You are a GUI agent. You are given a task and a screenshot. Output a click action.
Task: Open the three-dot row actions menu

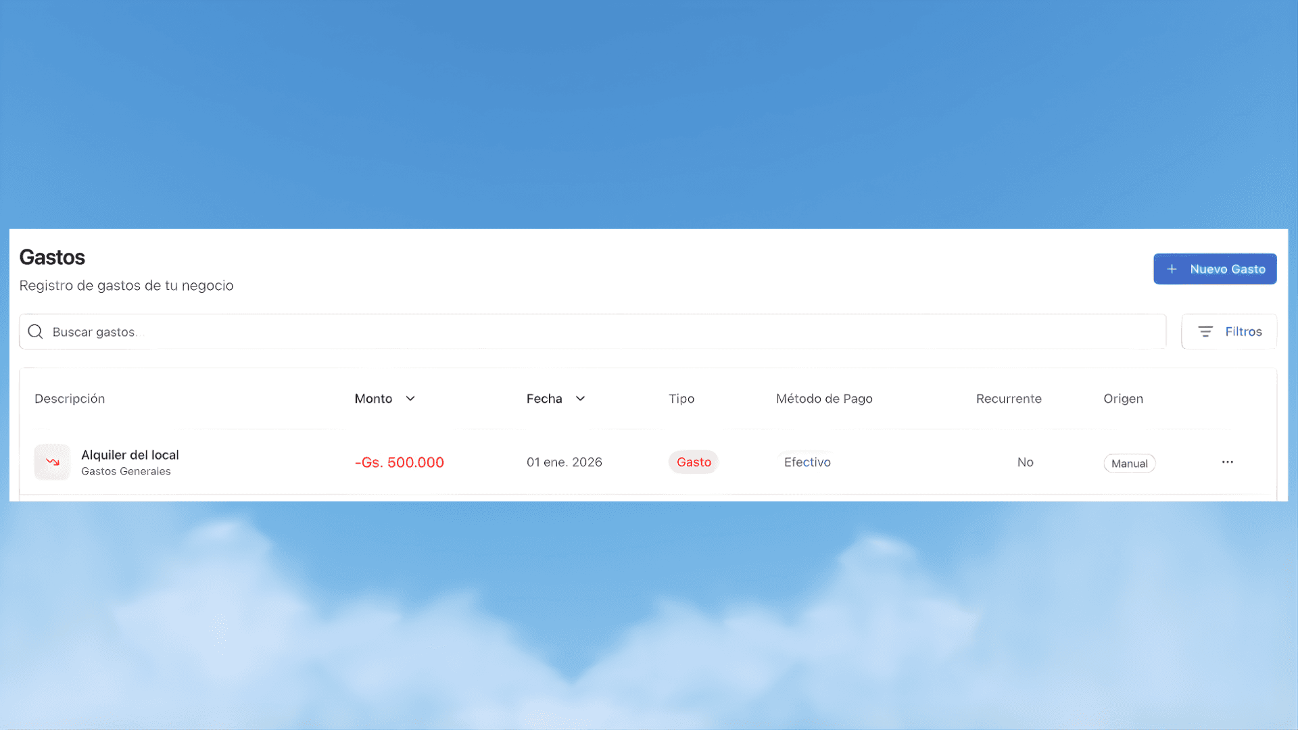click(x=1227, y=462)
